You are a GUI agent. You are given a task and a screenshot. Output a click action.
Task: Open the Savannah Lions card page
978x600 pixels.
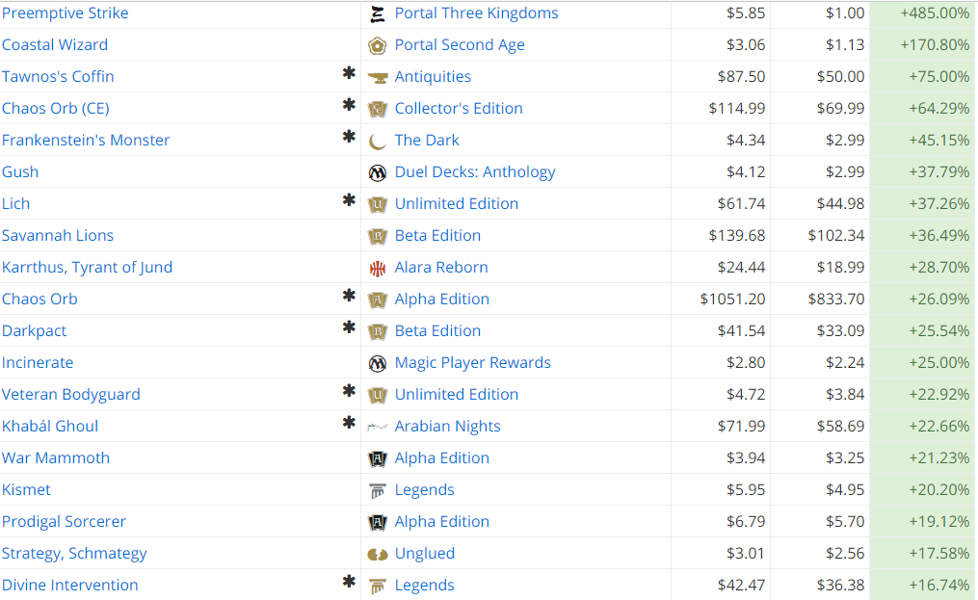click(58, 236)
